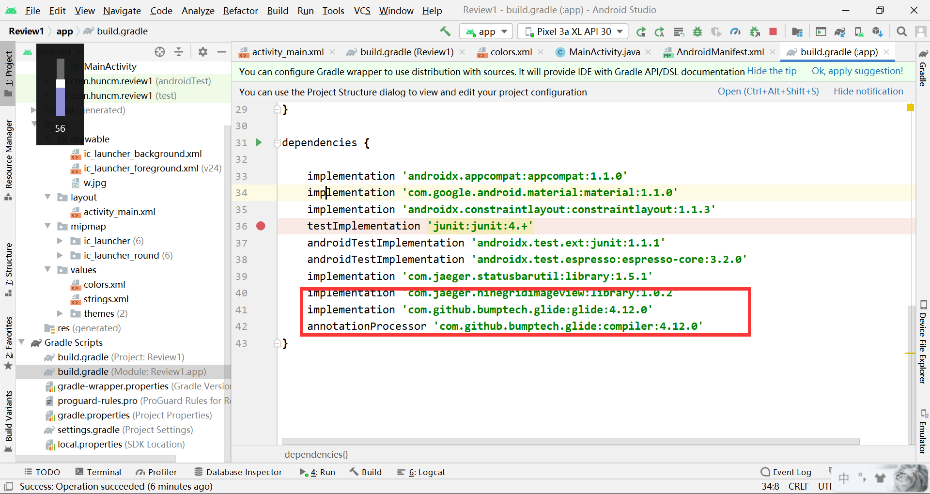This screenshot has height=494, width=930.
Task: Open the Event Log button
Action: click(x=786, y=472)
